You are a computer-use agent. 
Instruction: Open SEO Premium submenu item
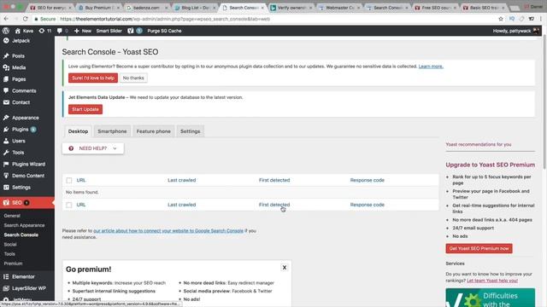(13, 264)
